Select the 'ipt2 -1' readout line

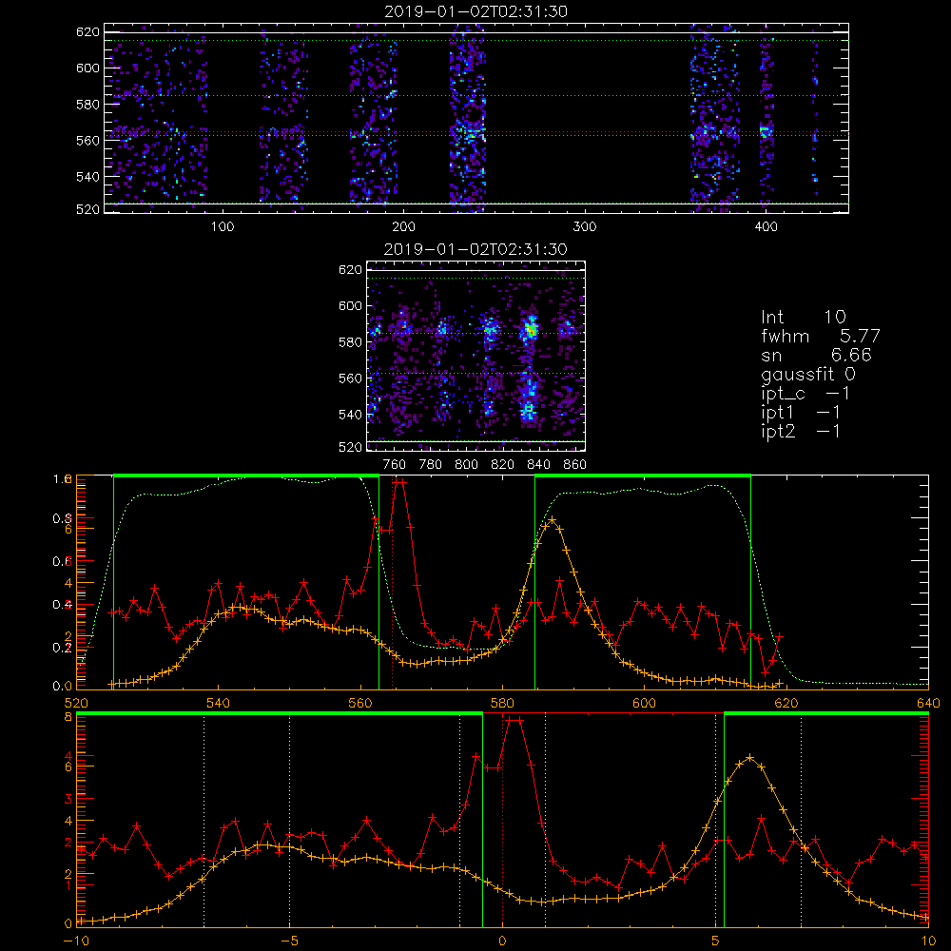[801, 431]
